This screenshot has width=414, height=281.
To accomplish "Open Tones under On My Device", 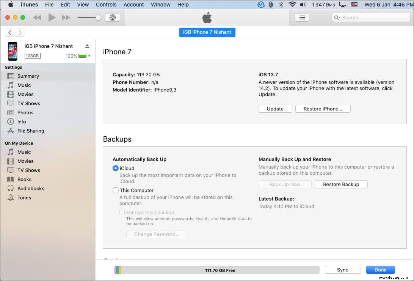I will (48, 198).
